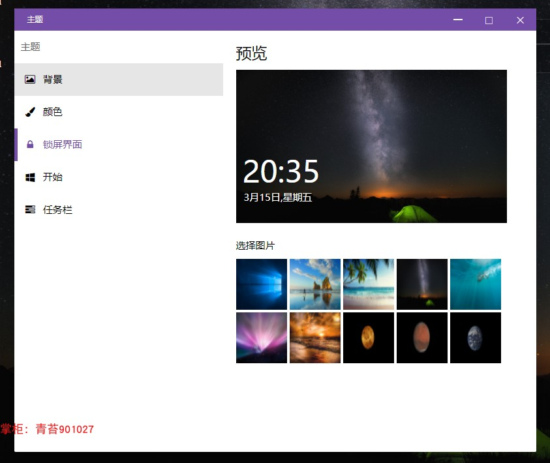The height and width of the screenshot is (463, 550).
Task: Click the 20:35 clock in preview
Action: point(281,172)
